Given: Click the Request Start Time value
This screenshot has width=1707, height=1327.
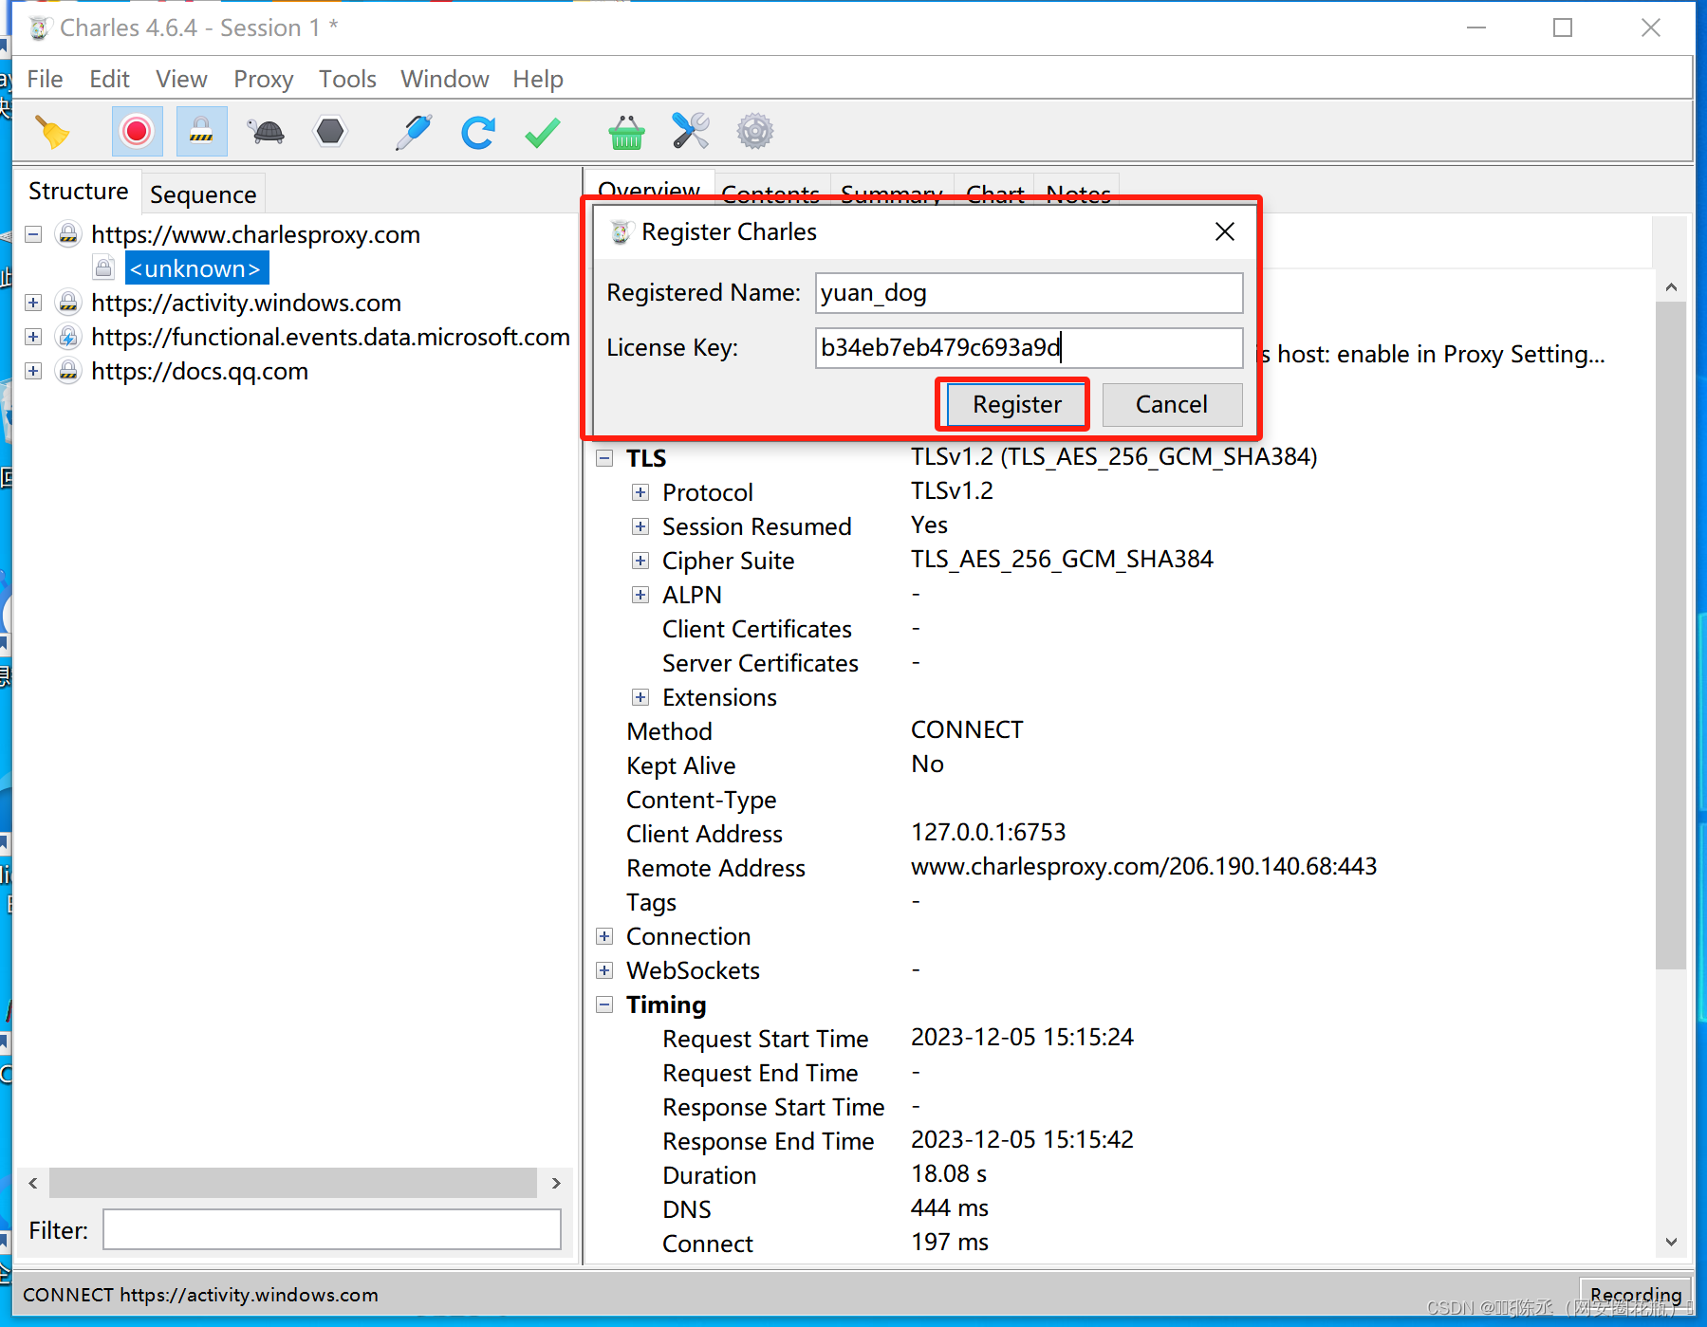Looking at the screenshot, I should click(x=1022, y=1038).
